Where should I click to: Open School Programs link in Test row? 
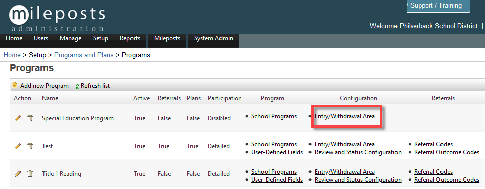[x=274, y=144]
